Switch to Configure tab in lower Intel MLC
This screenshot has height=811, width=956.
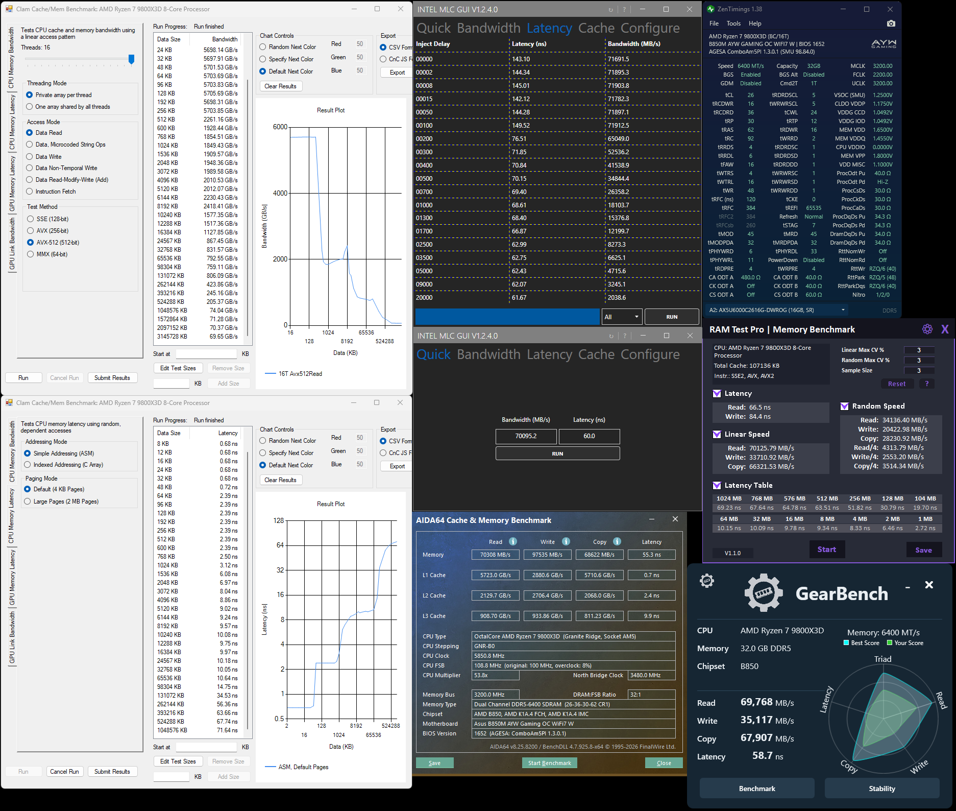tap(650, 354)
